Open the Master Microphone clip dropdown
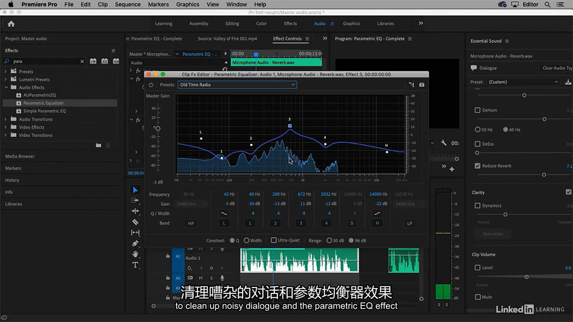The width and height of the screenshot is (573, 322). pos(177,54)
